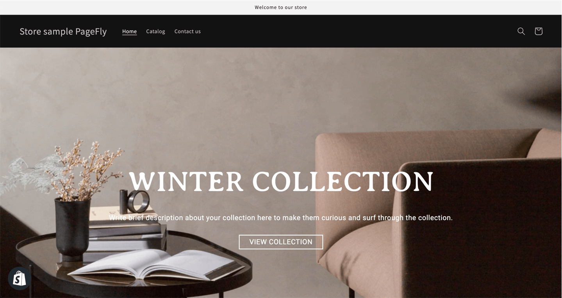This screenshot has height=298, width=562.
Task: Open the Contact us page link
Action: tap(187, 31)
